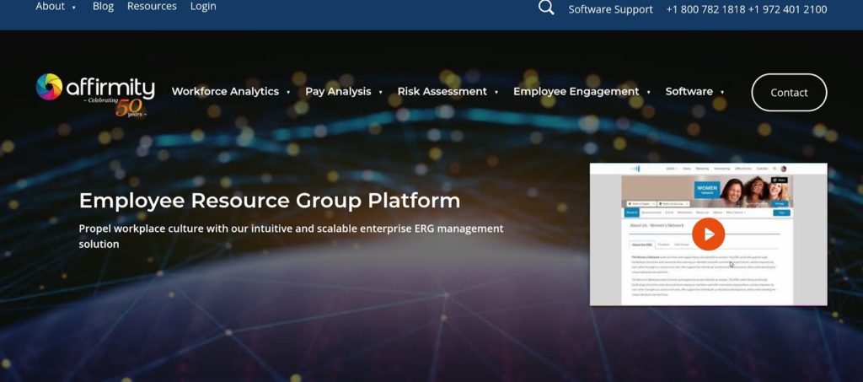Expand the Software dropdown arrow

[x=722, y=93]
